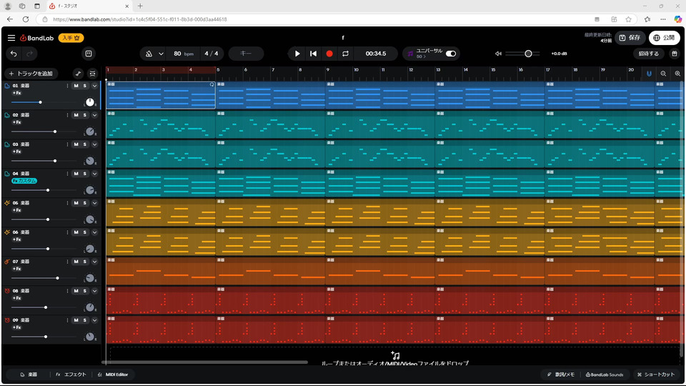The width and height of the screenshot is (686, 386).
Task: Select track 05 instrument icon
Action: [7, 203]
